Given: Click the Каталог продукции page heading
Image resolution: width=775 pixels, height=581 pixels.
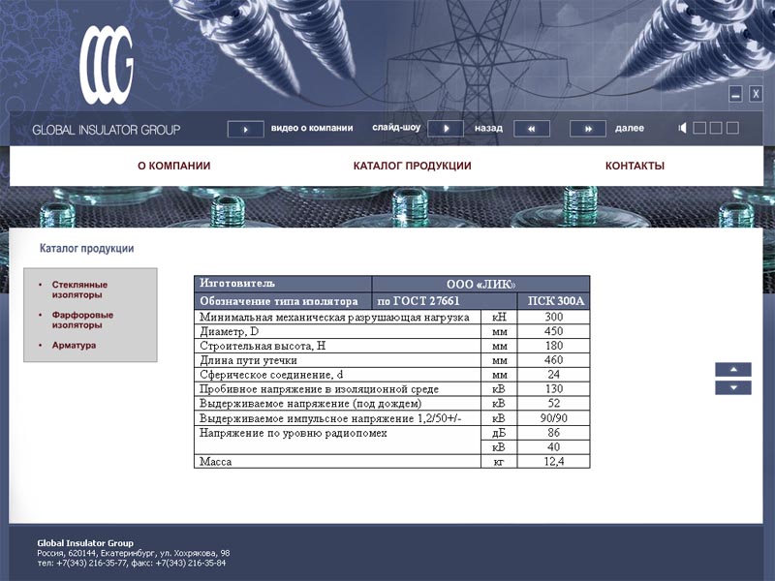Looking at the screenshot, I should pyautogui.click(x=85, y=248).
